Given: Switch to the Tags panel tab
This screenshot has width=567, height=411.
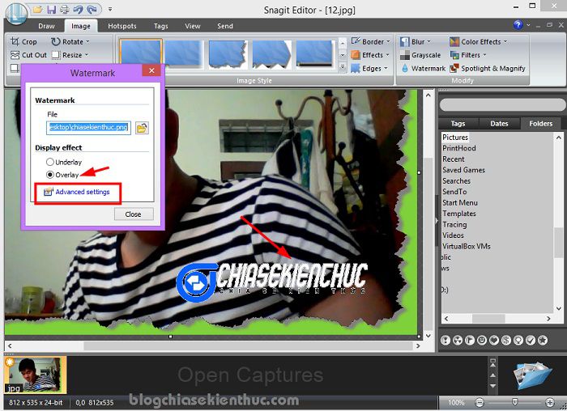Looking at the screenshot, I should click(458, 124).
